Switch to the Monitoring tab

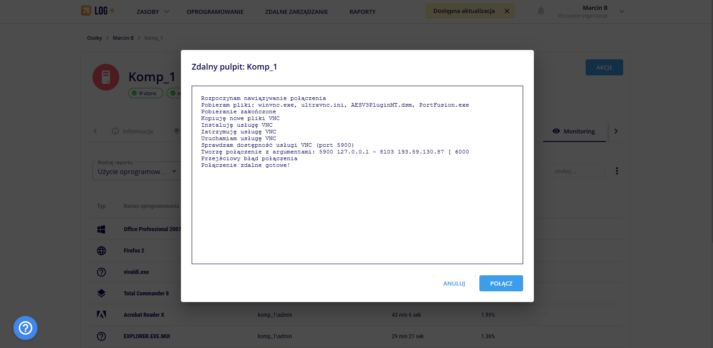click(x=574, y=131)
